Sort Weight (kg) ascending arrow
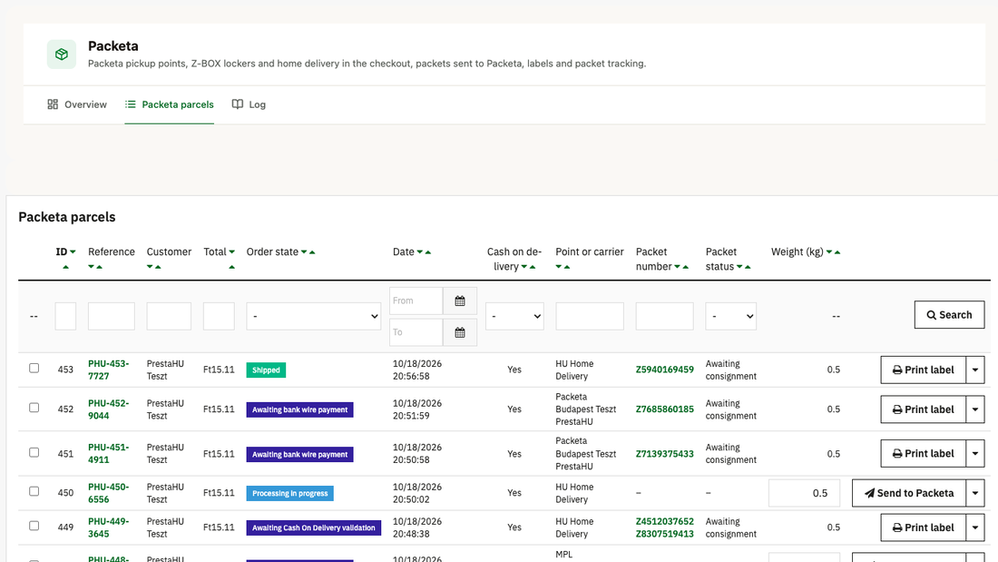Viewport: 998px width, 562px height. pos(837,252)
